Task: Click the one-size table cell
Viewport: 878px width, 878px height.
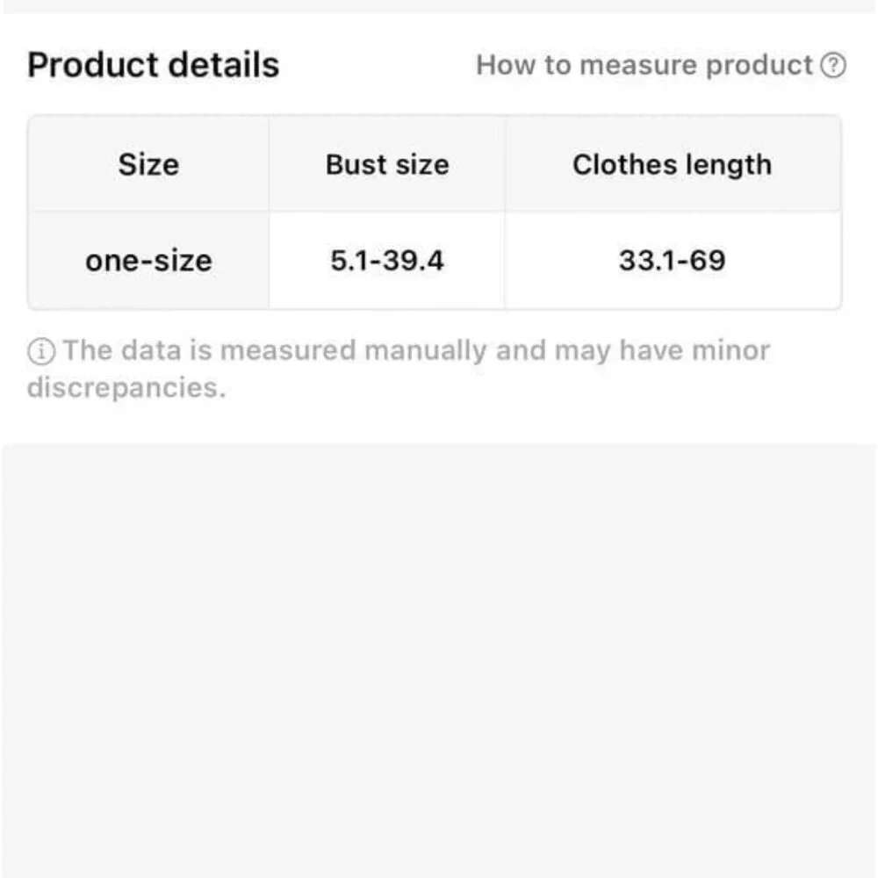Action: pyautogui.click(x=148, y=261)
